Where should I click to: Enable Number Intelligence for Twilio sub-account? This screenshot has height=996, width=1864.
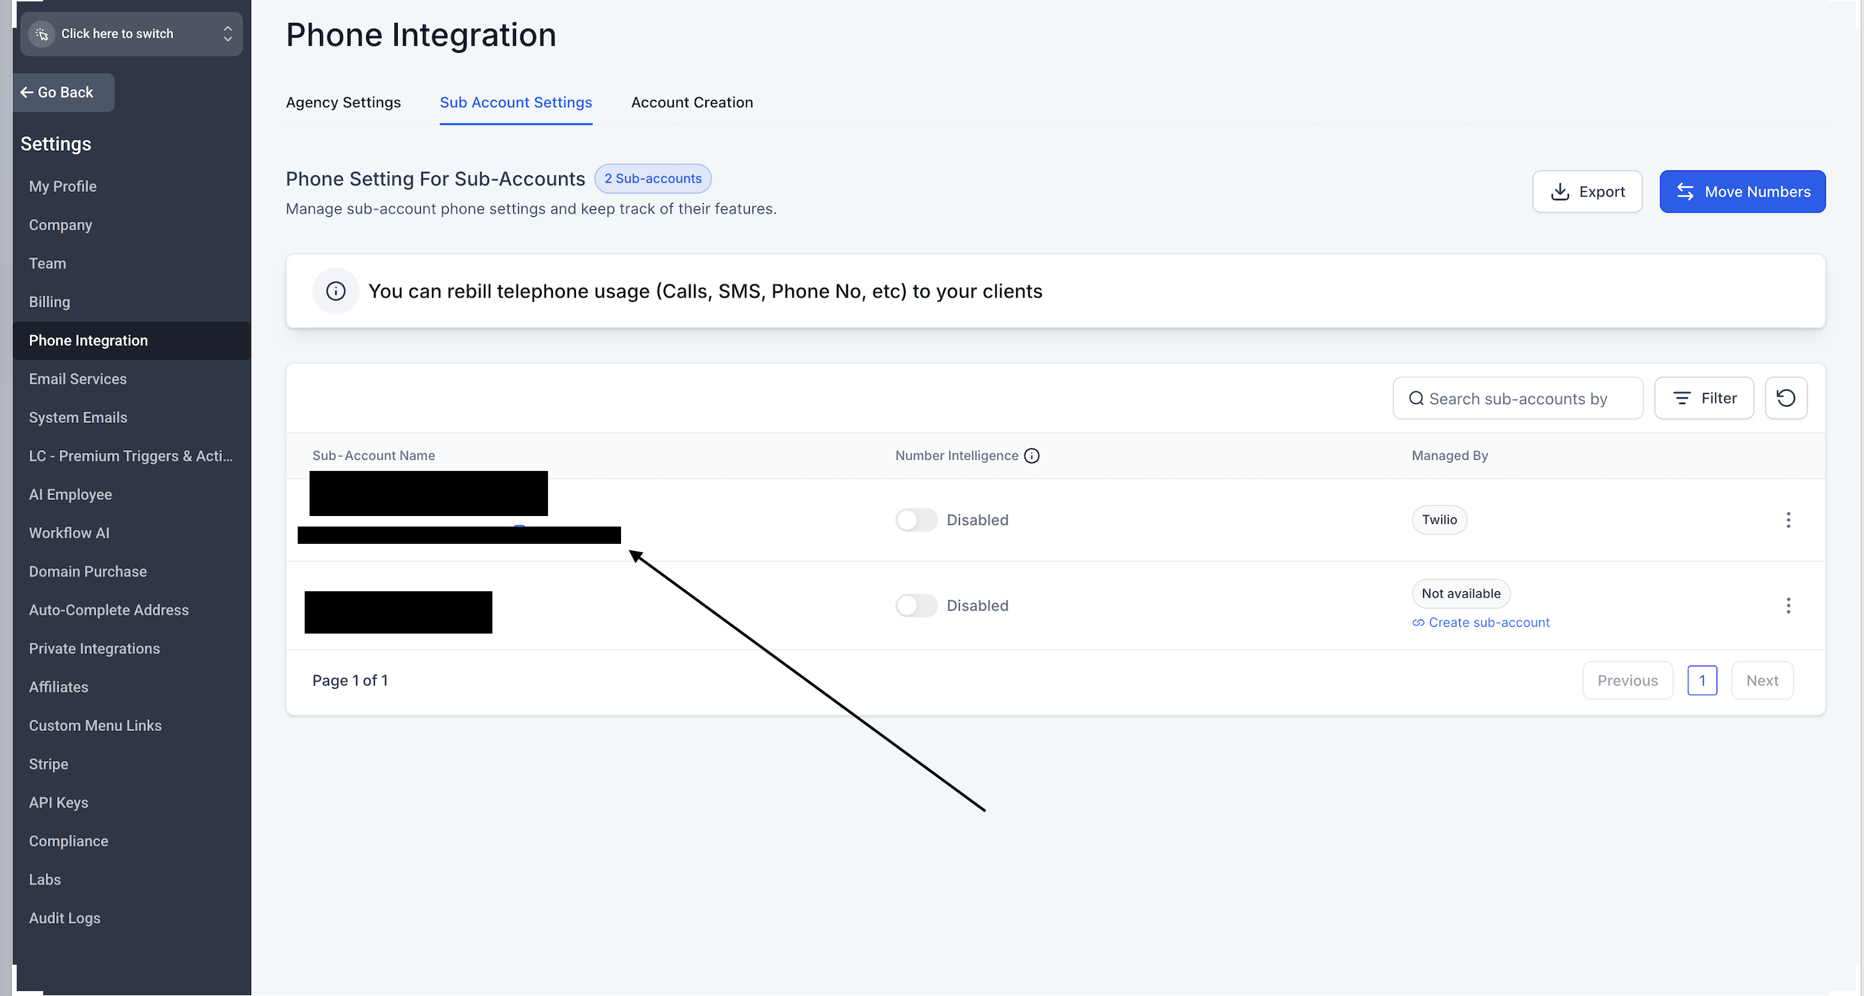click(x=916, y=520)
